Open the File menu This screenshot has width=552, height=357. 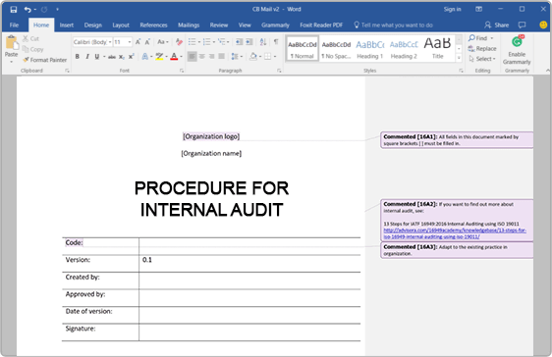(14, 25)
